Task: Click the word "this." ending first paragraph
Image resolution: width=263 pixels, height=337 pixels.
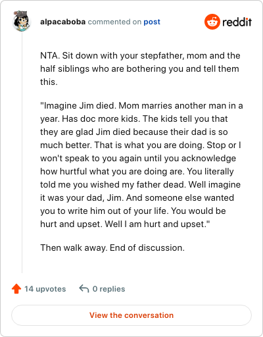Action: click(x=49, y=82)
